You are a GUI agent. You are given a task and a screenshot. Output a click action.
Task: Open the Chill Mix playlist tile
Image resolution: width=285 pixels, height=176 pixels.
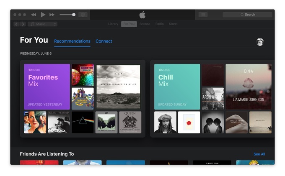pyautogui.click(x=177, y=87)
